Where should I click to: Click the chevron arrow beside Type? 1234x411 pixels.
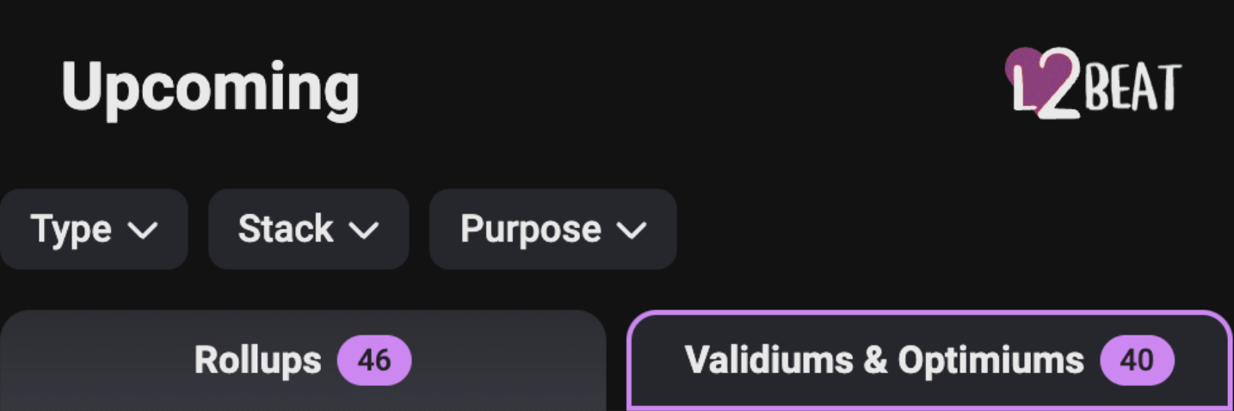[143, 230]
